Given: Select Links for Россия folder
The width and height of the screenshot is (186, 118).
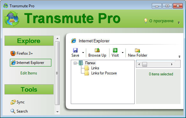Looking at the screenshot, I should [x=104, y=73].
